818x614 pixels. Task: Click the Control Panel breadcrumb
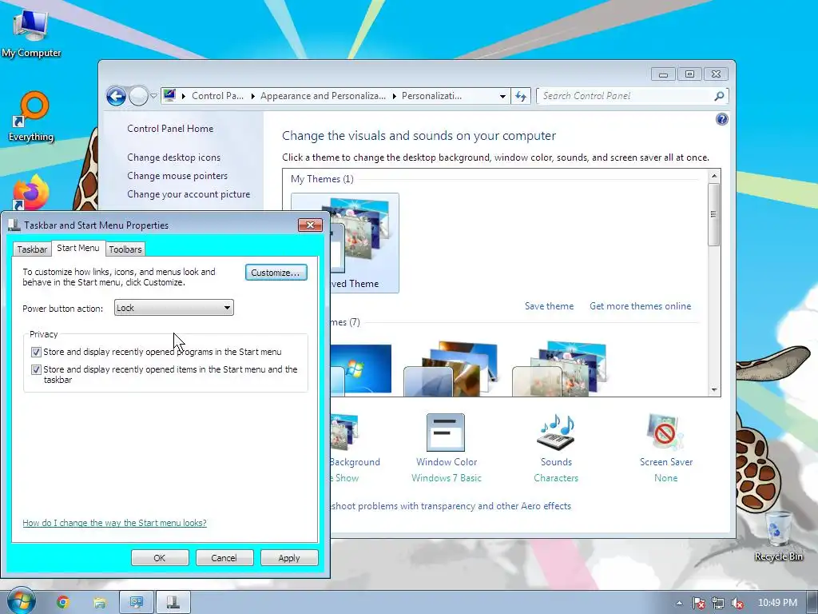[x=217, y=96]
